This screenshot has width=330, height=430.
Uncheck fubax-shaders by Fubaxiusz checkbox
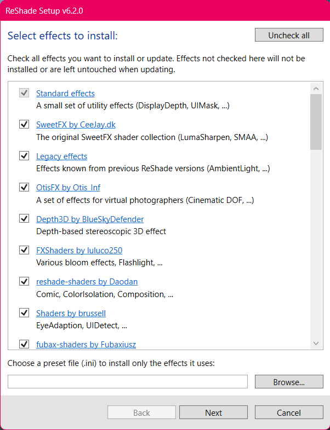pyautogui.click(x=24, y=344)
